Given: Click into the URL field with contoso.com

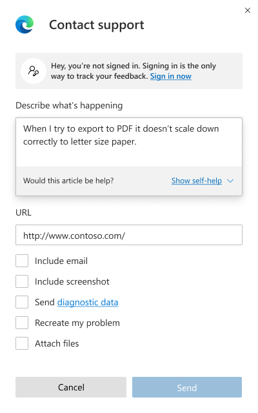Looking at the screenshot, I should click(129, 235).
